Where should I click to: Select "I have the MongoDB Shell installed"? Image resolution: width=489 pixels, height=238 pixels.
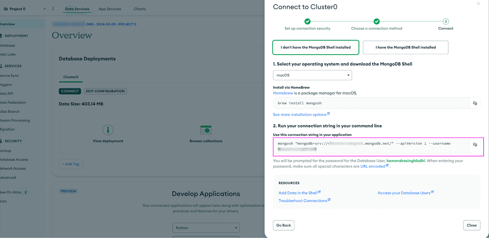pos(405,47)
